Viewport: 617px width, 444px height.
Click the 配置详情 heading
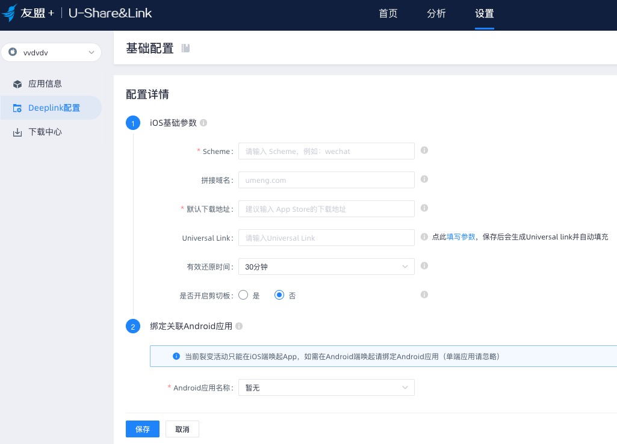[x=147, y=94]
